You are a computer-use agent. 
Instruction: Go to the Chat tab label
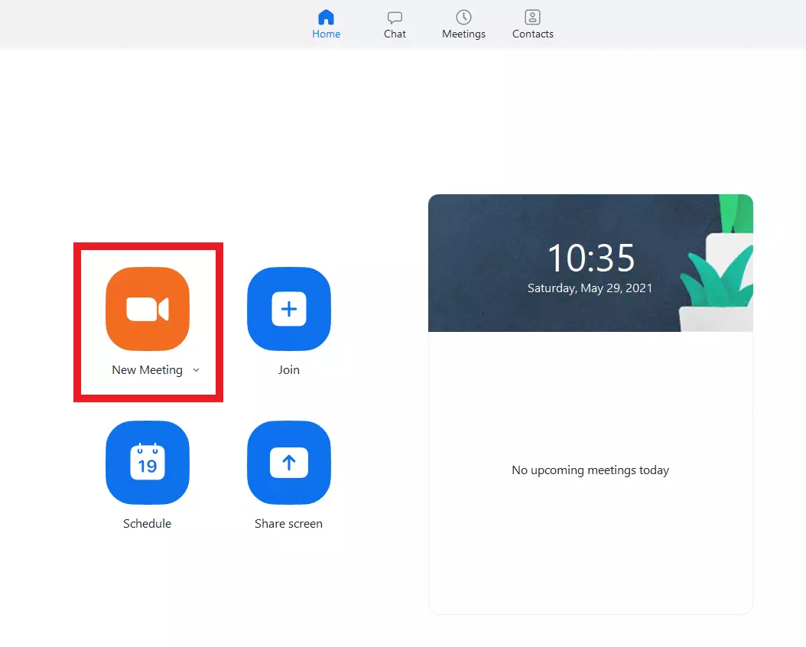point(395,34)
